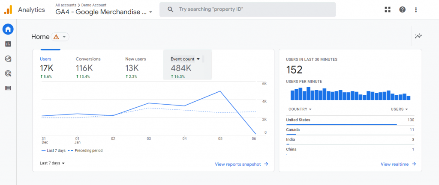Open the Home icon in sidebar
439x185 pixels.
tap(8, 29)
